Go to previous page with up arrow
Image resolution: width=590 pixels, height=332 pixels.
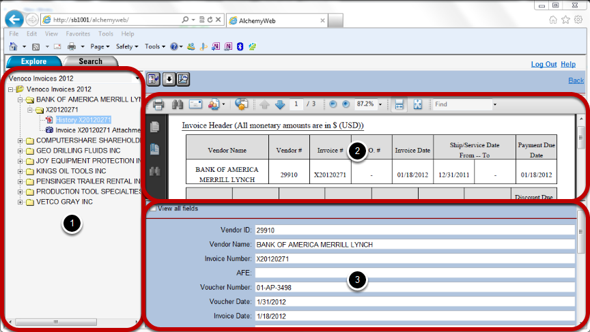coord(264,104)
